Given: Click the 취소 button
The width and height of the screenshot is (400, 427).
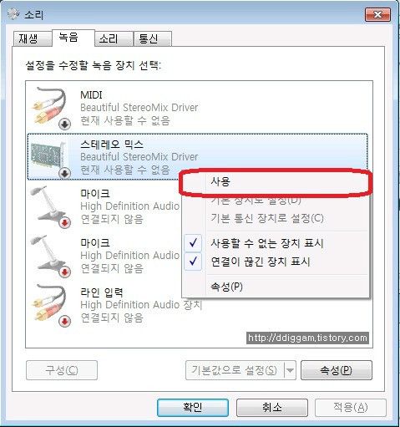Looking at the screenshot, I should 272,408.
